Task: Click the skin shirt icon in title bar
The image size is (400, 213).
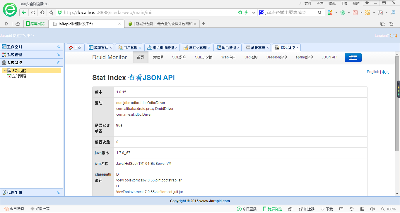Action: click(367, 3)
